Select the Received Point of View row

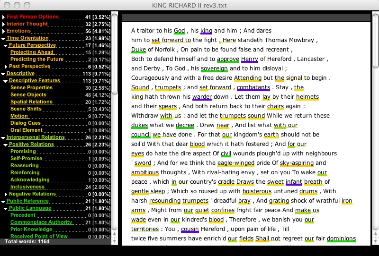60,236
